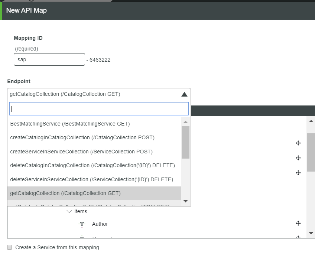
Task: Collapse the Endpoint dropdown using the up arrow
Action: pyautogui.click(x=184, y=94)
